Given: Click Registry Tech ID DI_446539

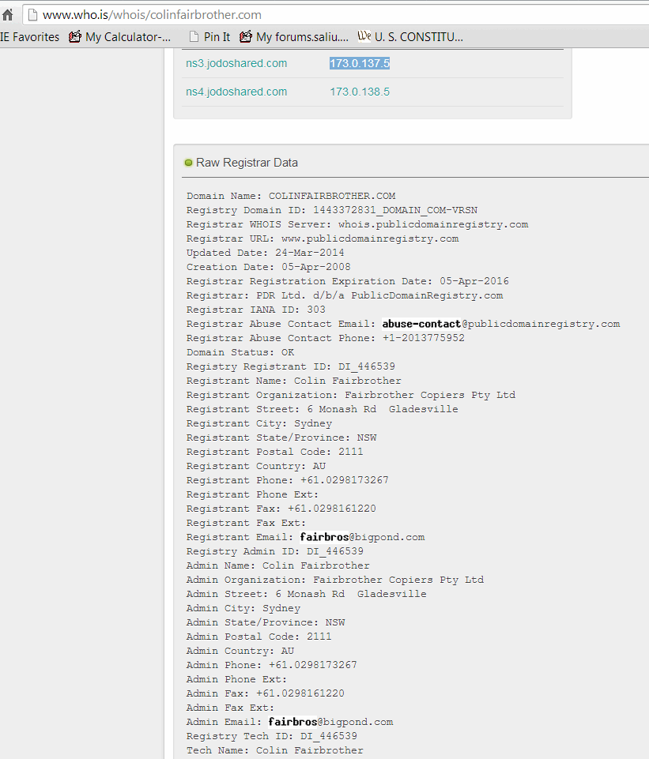Looking at the screenshot, I should [272, 736].
